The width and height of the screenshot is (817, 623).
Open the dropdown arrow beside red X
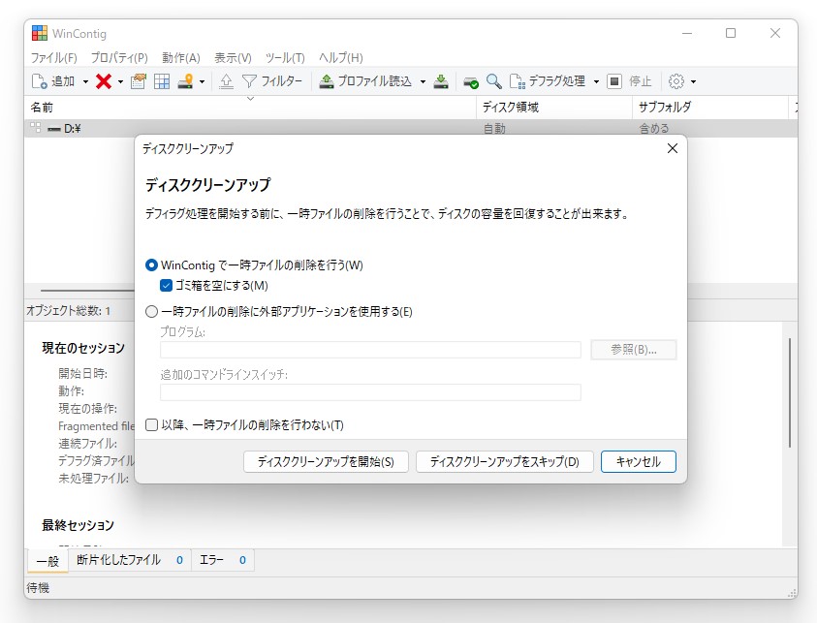(x=120, y=81)
